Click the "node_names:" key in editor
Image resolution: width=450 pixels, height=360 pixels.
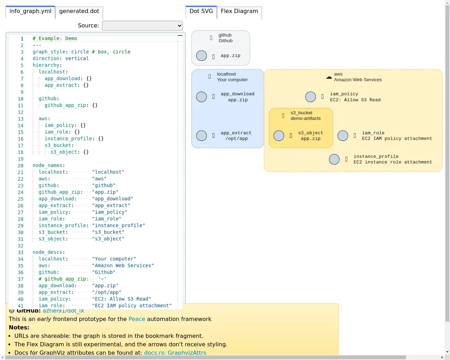49,166
